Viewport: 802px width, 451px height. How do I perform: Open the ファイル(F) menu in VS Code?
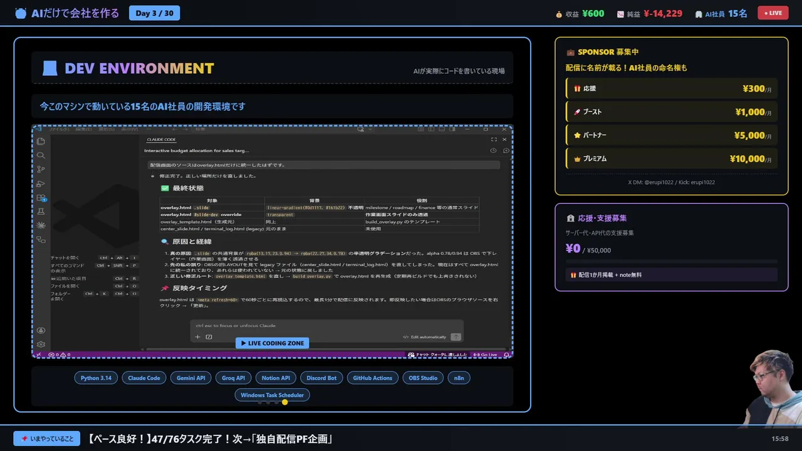tap(60, 129)
